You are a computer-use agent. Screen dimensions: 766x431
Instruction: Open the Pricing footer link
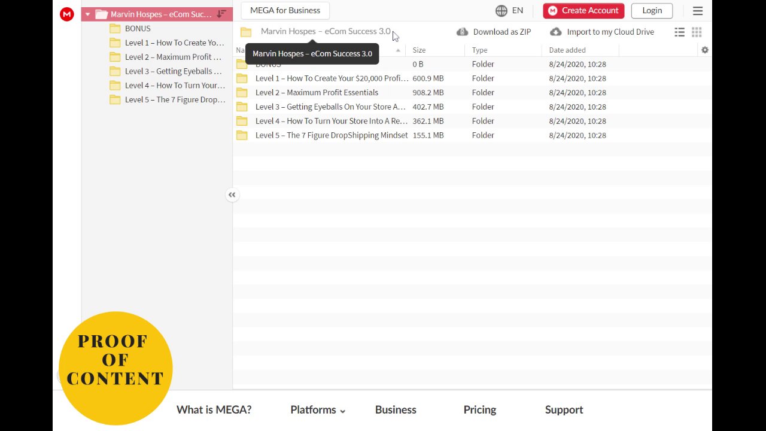[x=480, y=410]
